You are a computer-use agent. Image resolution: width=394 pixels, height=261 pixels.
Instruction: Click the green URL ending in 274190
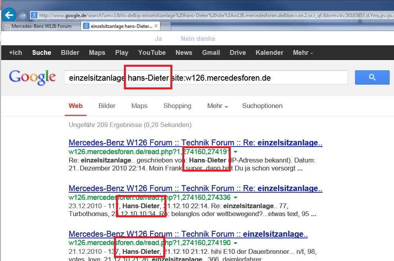149,243
